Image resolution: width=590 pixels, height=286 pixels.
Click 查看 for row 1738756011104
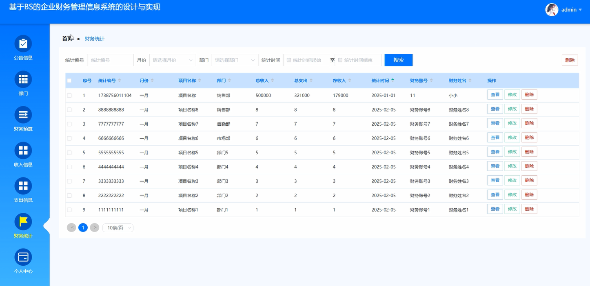(495, 94)
